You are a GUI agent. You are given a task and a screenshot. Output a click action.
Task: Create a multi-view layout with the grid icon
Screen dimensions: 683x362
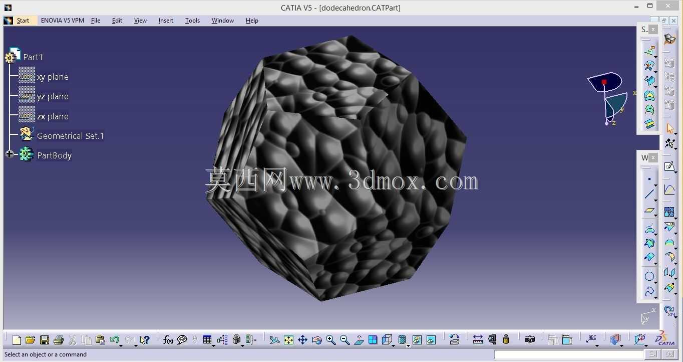(x=373, y=340)
